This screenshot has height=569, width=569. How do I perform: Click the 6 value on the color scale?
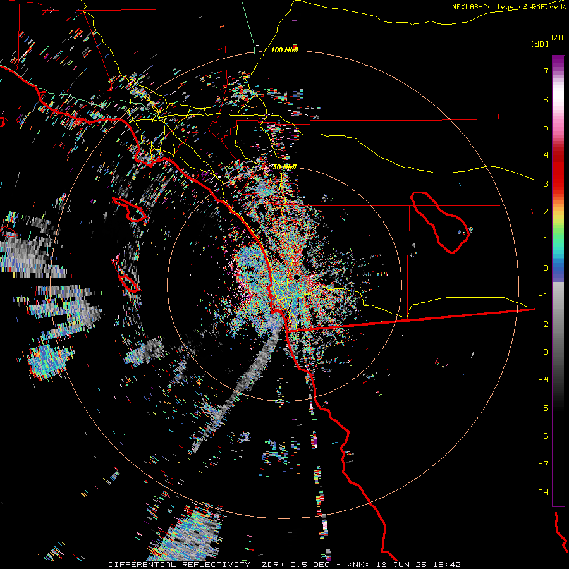click(x=546, y=99)
